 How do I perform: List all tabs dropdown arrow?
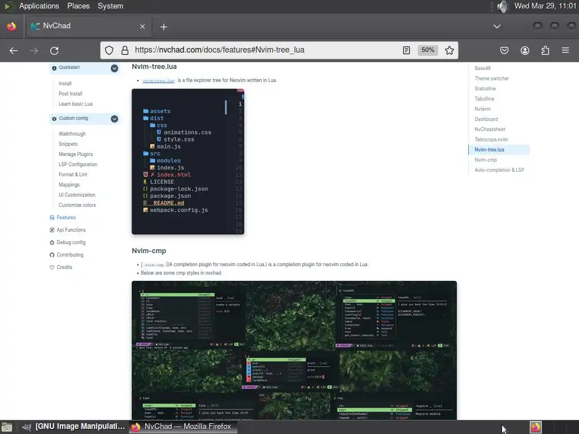497,27
